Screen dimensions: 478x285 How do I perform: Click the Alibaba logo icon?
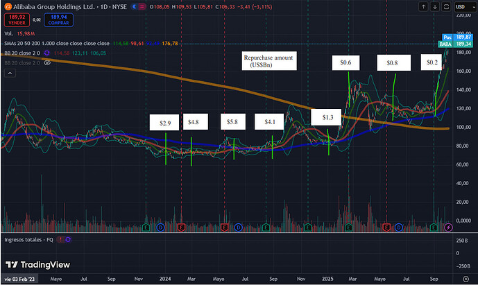click(8, 6)
